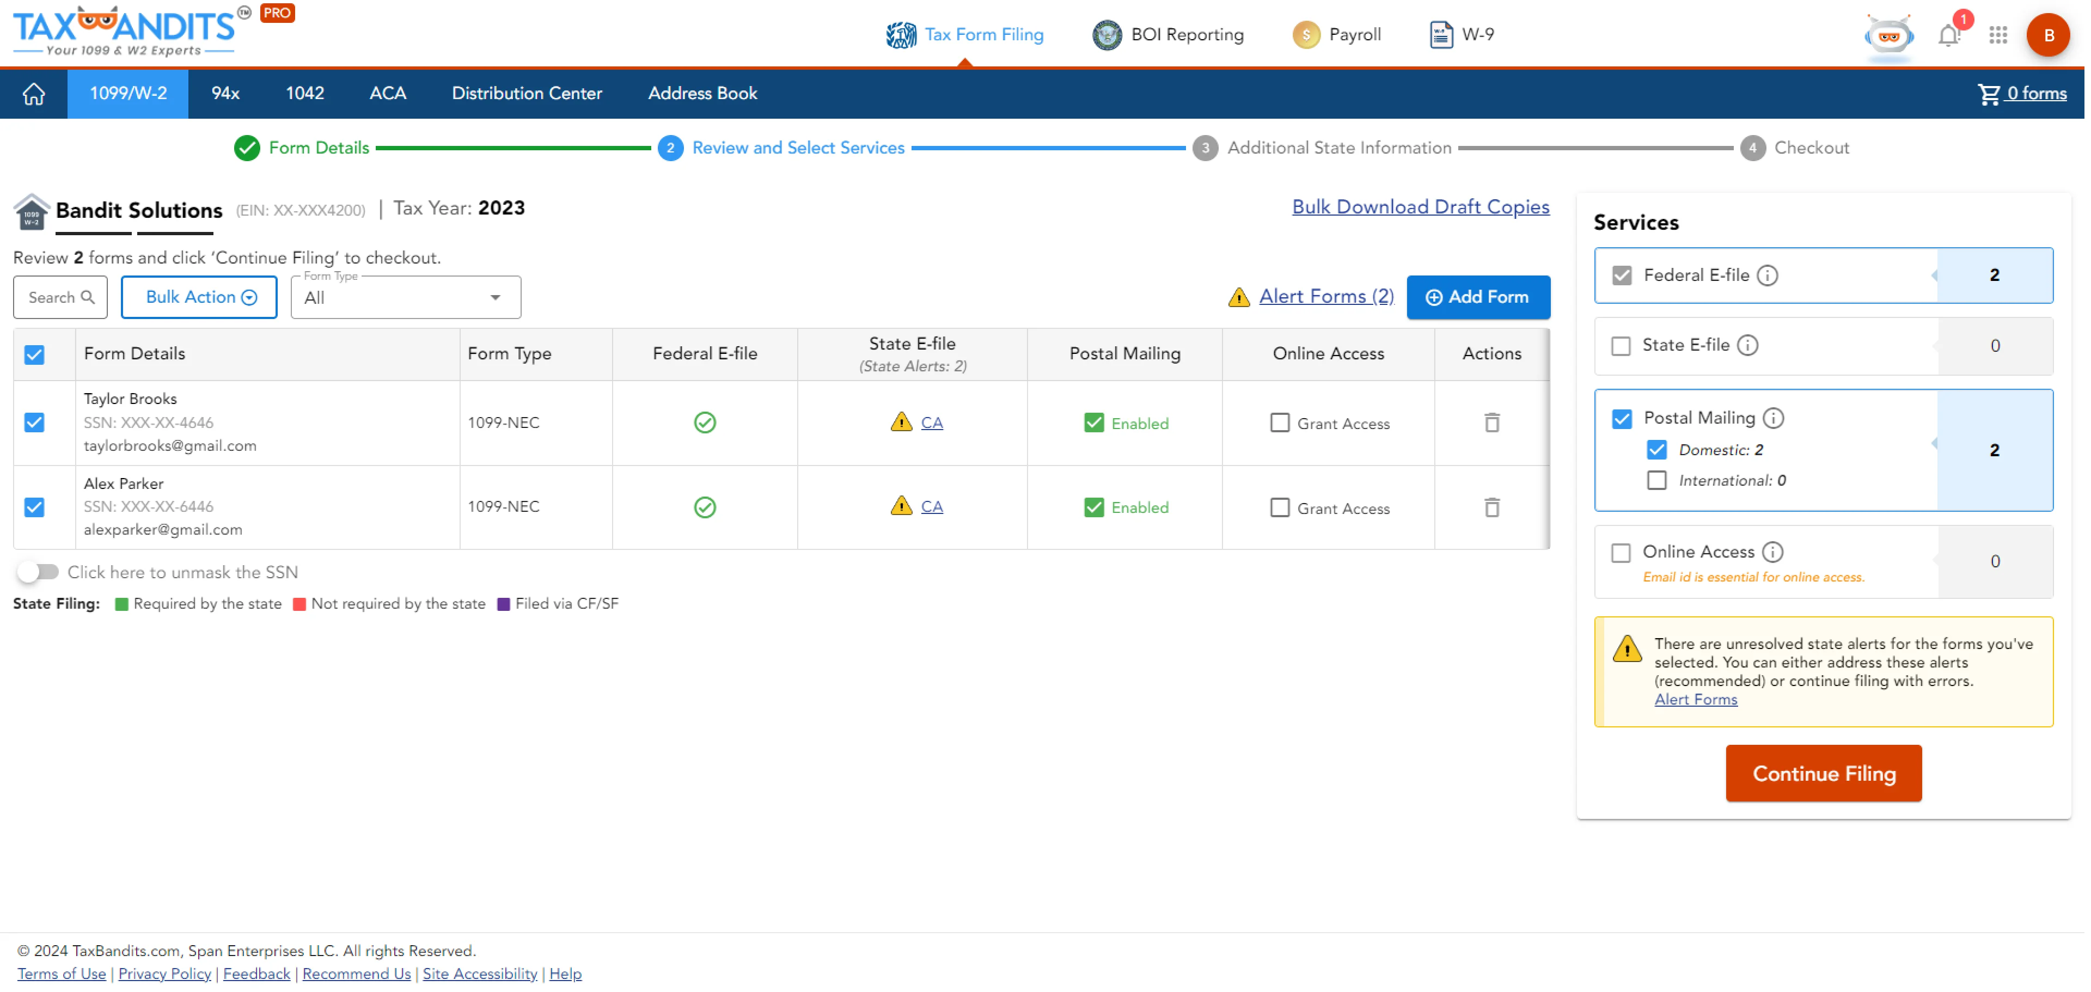The height and width of the screenshot is (992, 2091).
Task: Click State E-file info icon in Services
Action: point(1747,346)
